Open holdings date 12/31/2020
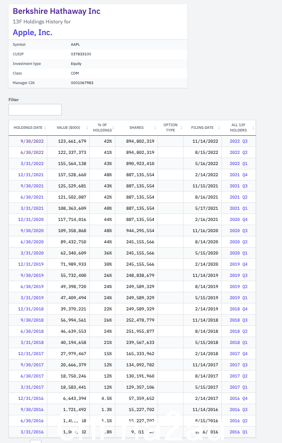The image size is (282, 443). (31, 219)
